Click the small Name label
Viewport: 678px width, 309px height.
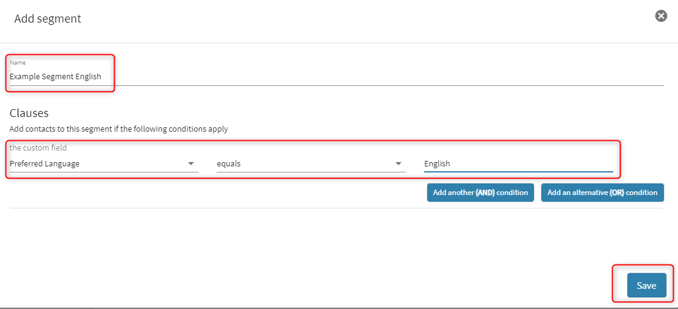[18, 62]
